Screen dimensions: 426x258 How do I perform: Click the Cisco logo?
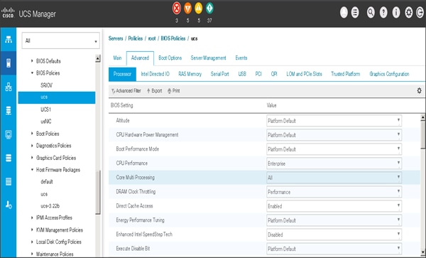(x=8, y=13)
